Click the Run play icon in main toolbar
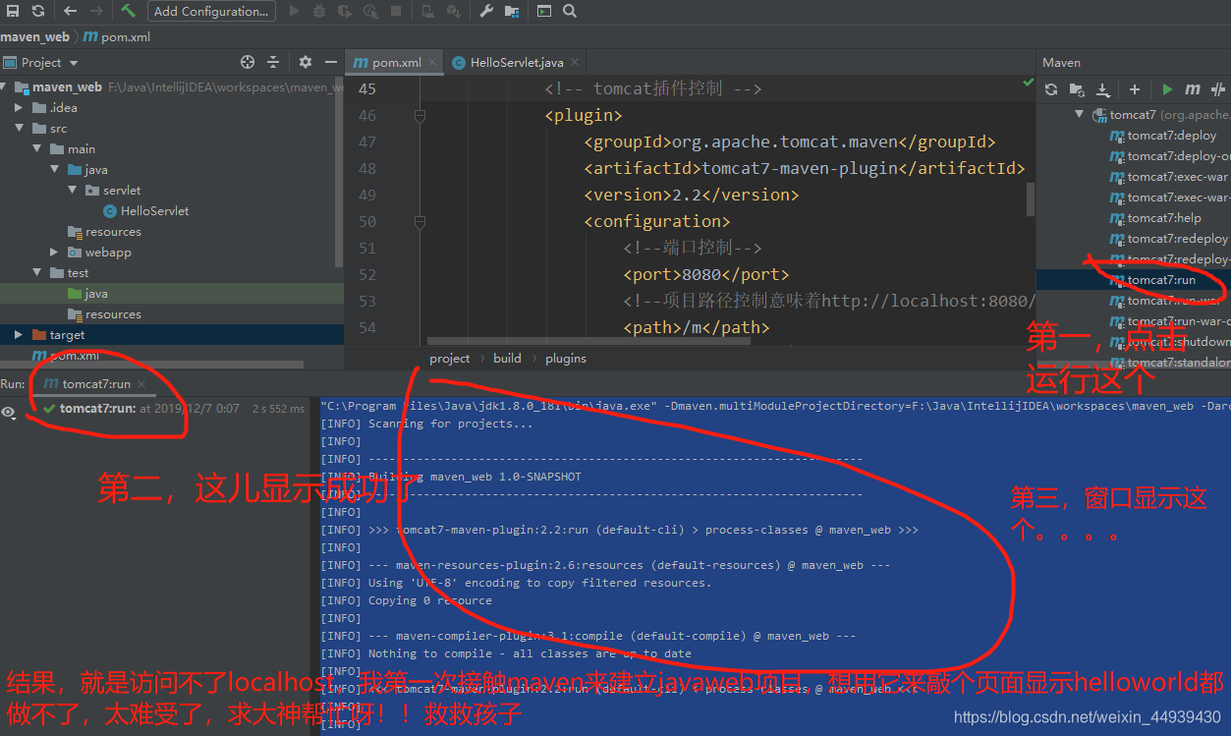Image resolution: width=1231 pixels, height=736 pixels. point(295,11)
